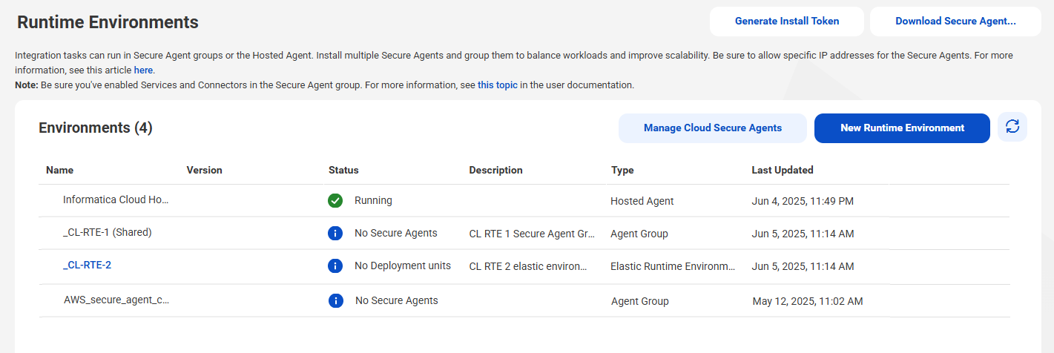The height and width of the screenshot is (353, 1054).
Task: Click info icon beside No Deployment units
Action: pyautogui.click(x=335, y=266)
